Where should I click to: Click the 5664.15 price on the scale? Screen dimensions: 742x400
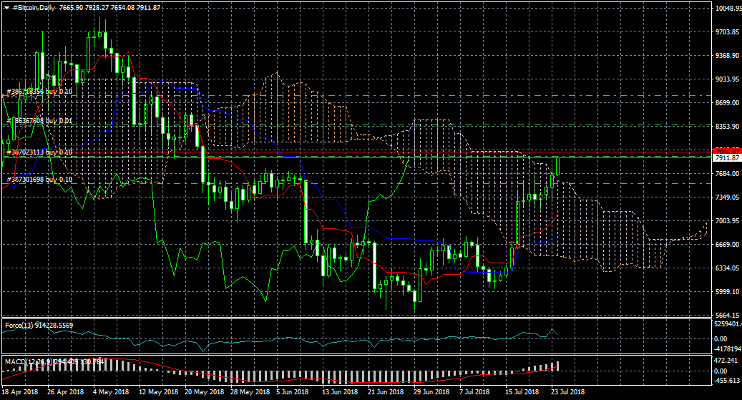pos(726,316)
